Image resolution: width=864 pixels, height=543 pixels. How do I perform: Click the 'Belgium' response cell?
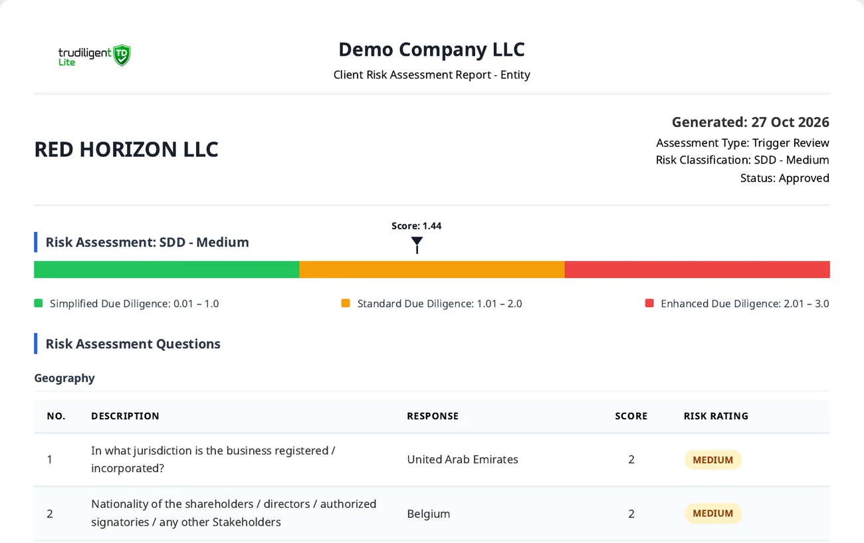[429, 514]
